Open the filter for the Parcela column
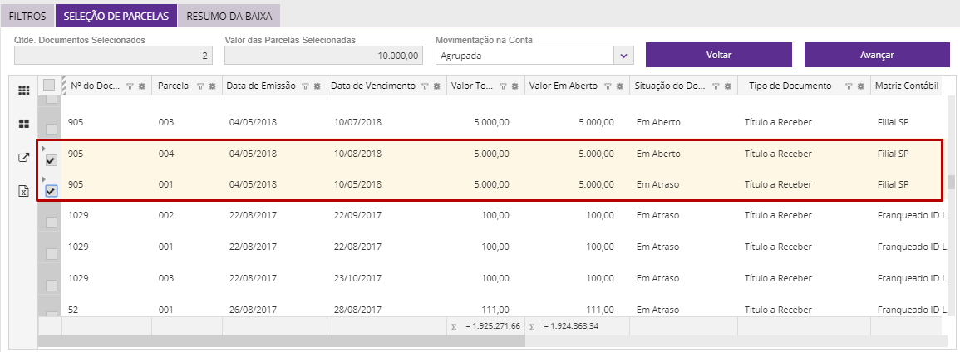Screen dimensions: 960x352 [x=200, y=86]
